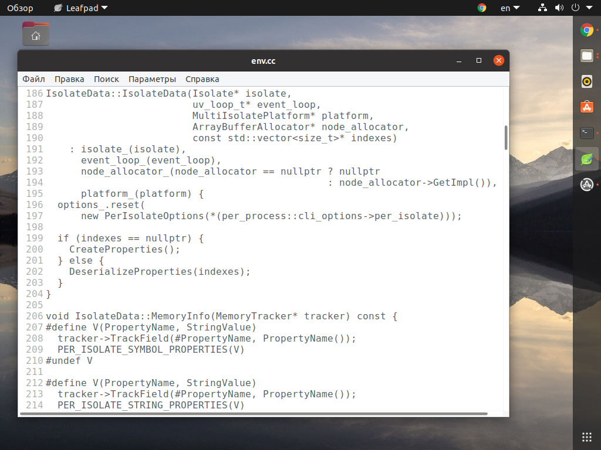Click 'node_allocator_(node_allocator == nullptr' line 193

click(201, 171)
